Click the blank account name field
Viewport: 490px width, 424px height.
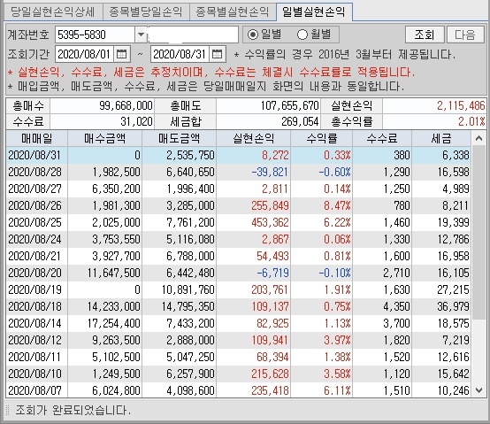coord(193,35)
